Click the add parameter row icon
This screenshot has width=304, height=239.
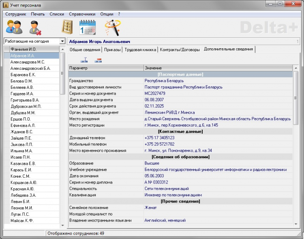(84, 60)
